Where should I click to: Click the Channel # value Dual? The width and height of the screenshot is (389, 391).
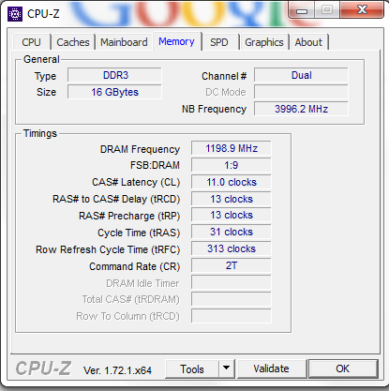[301, 75]
